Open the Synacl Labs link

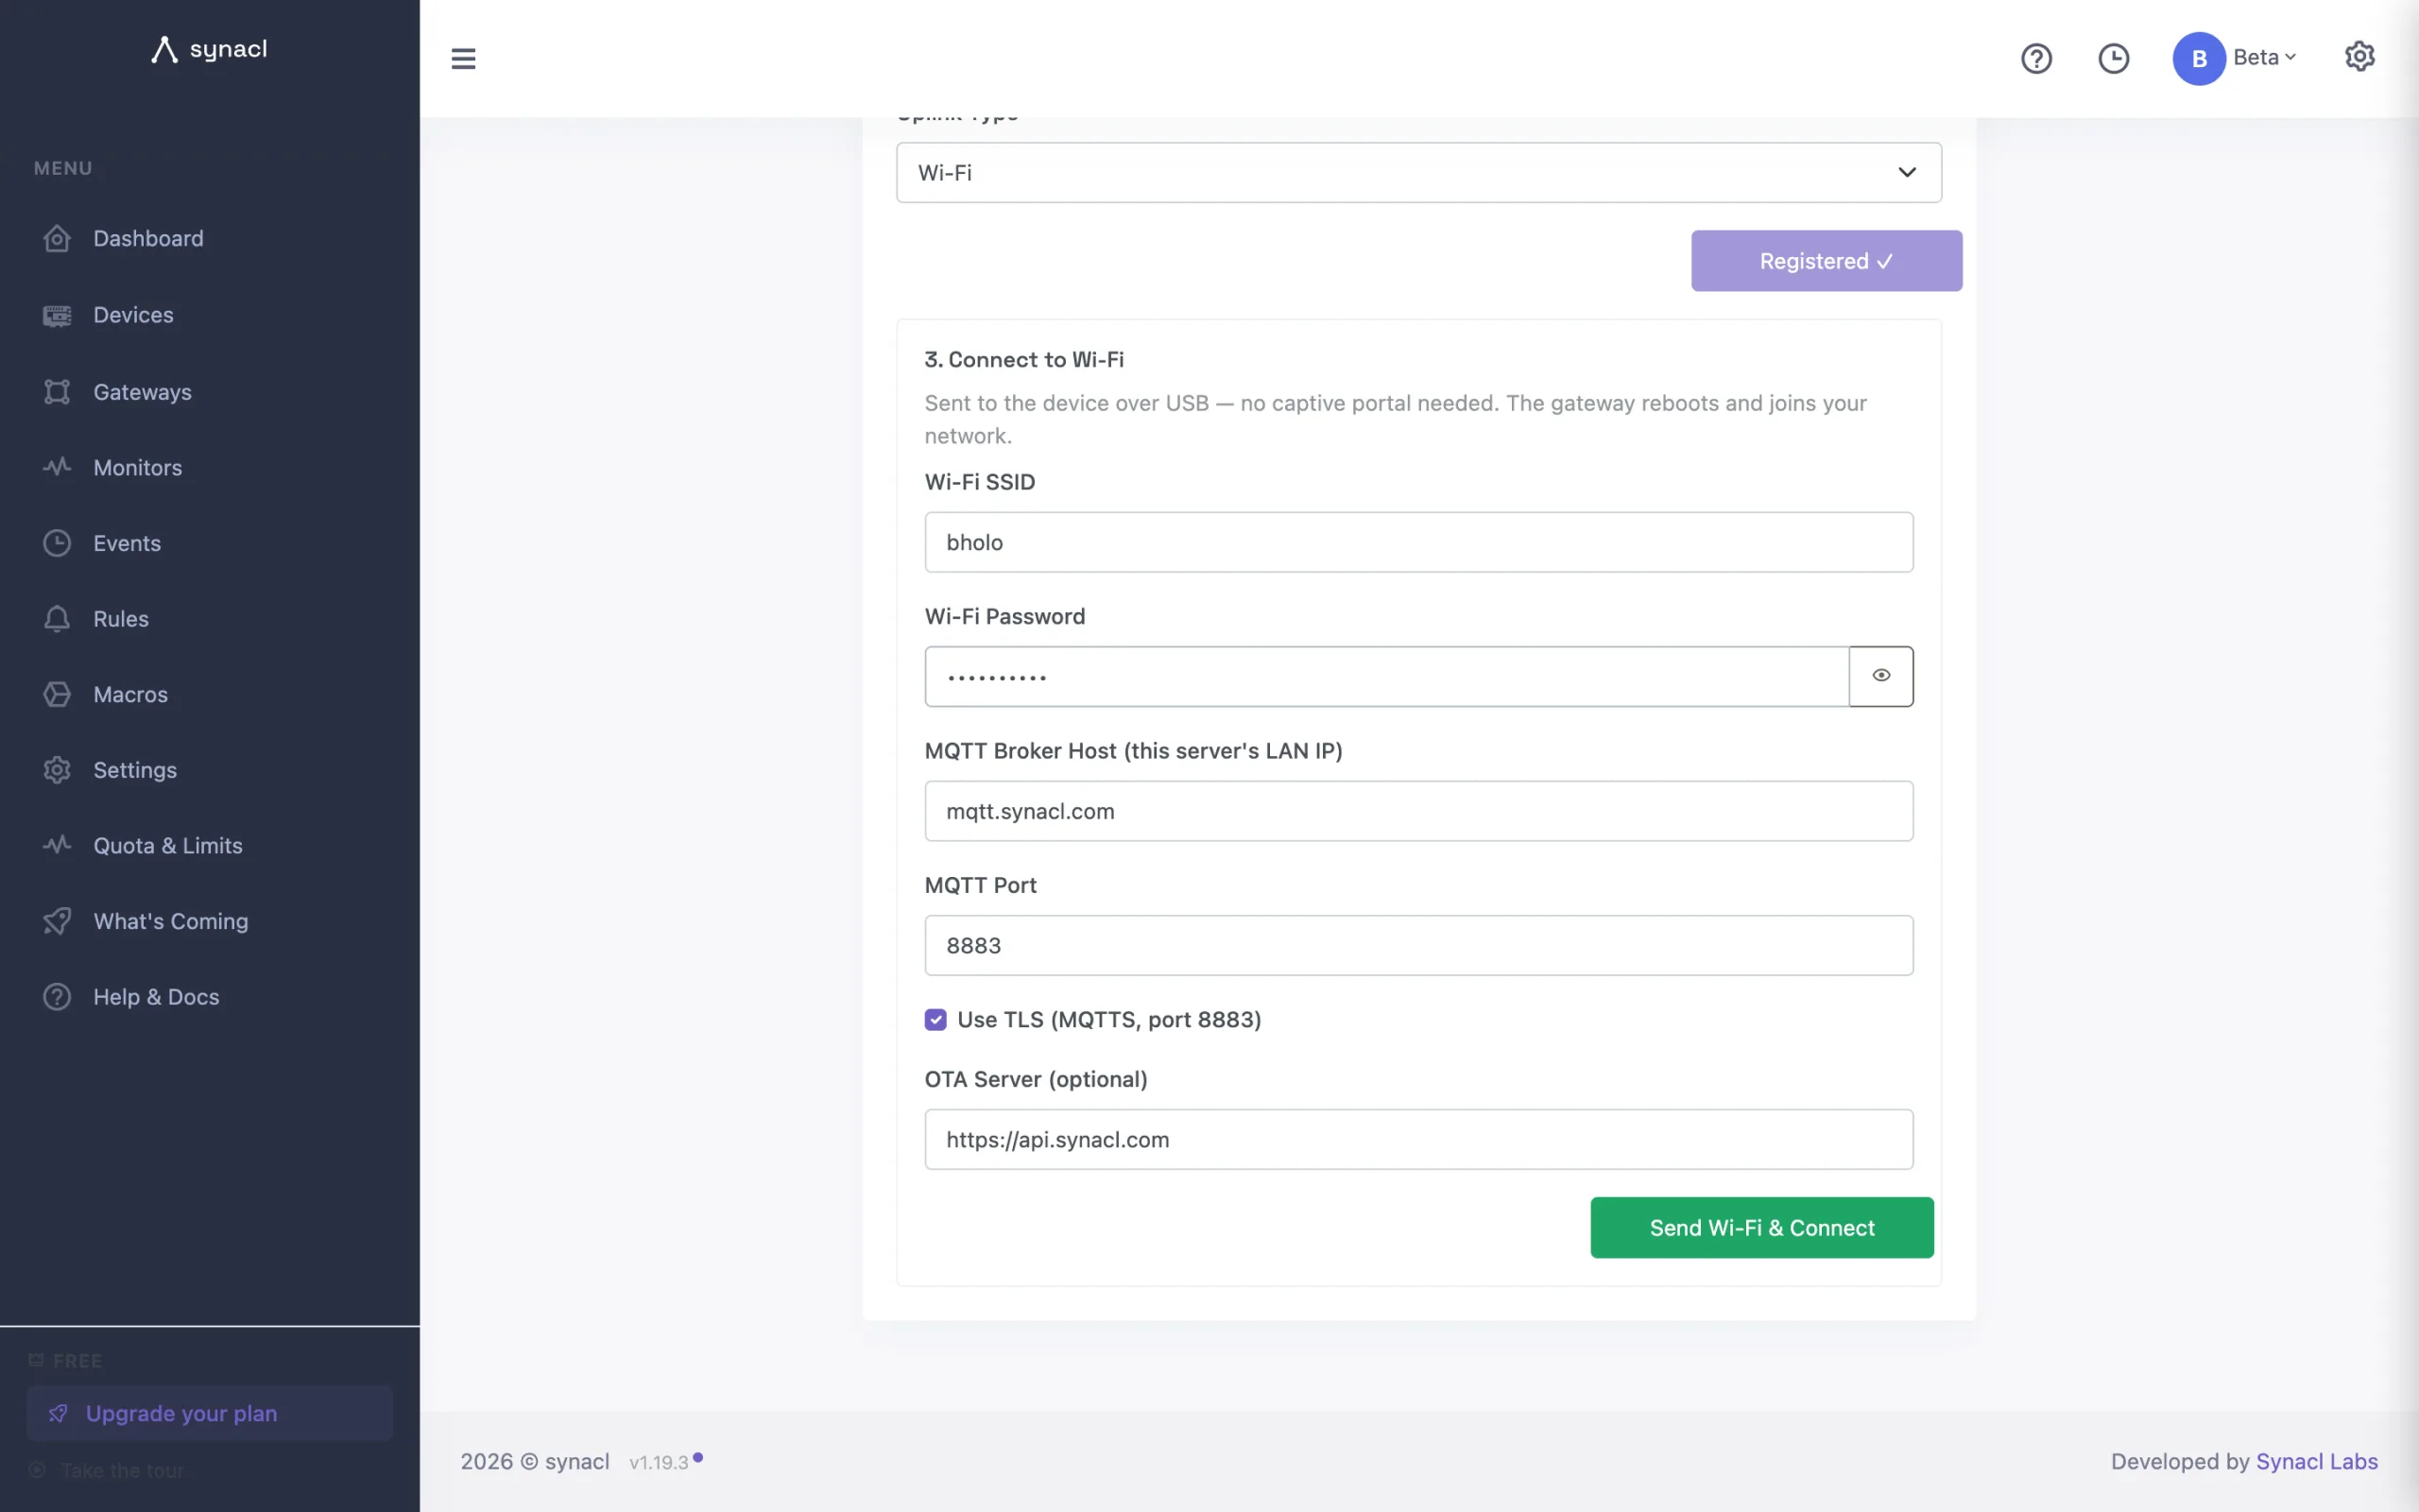(x=2316, y=1461)
